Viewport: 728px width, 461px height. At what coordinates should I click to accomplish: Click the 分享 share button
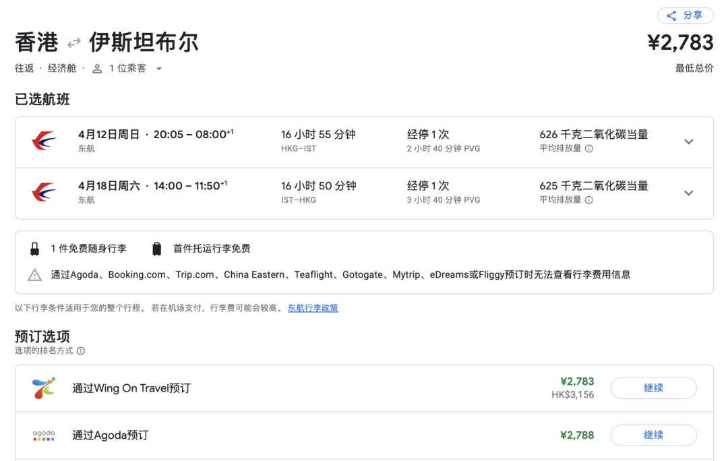click(686, 16)
